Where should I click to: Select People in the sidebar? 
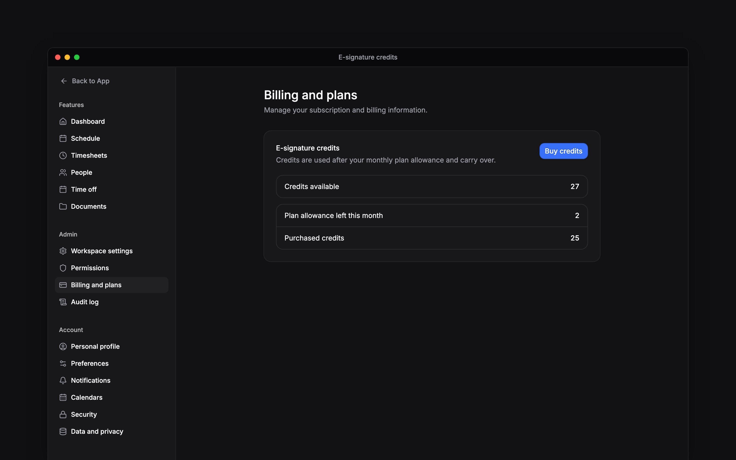pos(111,172)
